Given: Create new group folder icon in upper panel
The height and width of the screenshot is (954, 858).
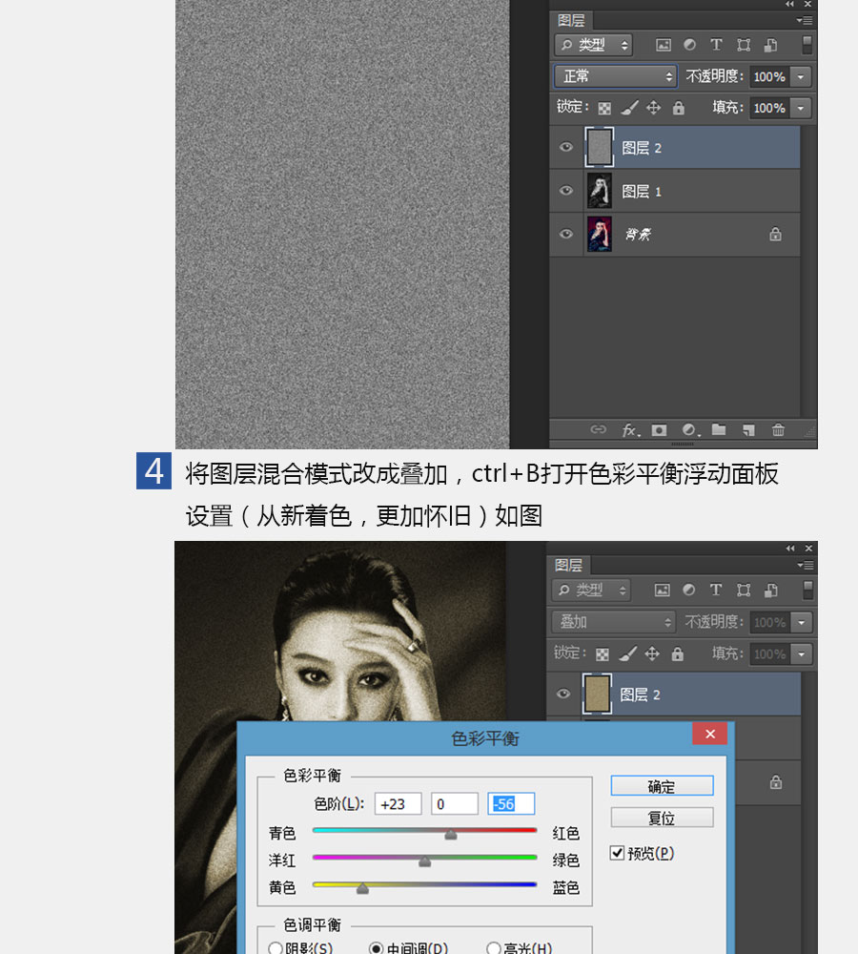Looking at the screenshot, I should (x=719, y=429).
